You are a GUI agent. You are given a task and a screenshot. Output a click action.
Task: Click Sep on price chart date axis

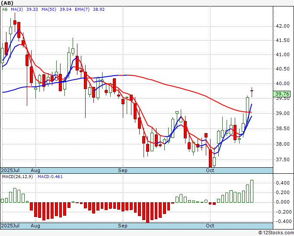123,170
